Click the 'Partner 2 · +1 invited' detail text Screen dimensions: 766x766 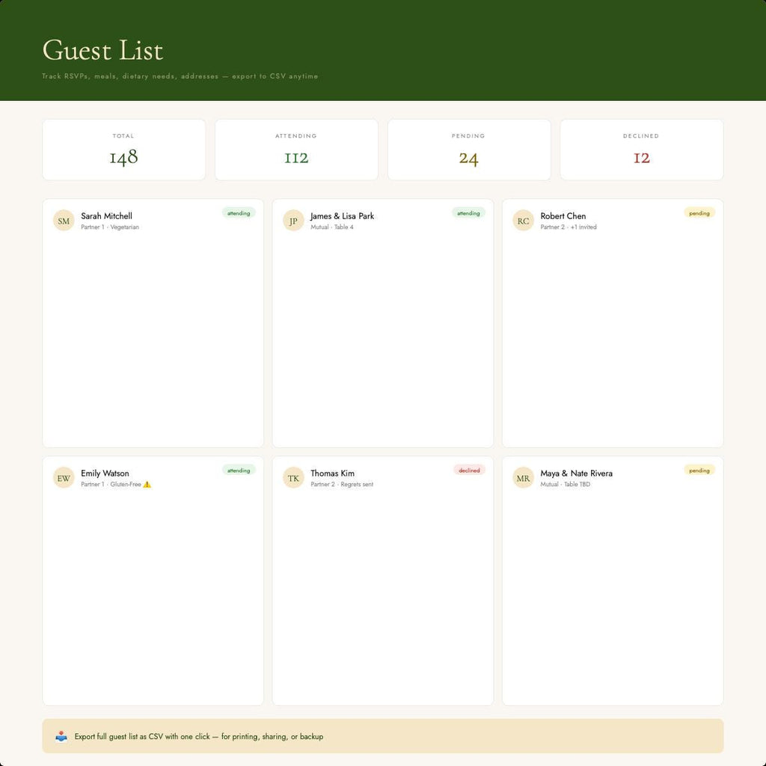pyautogui.click(x=569, y=227)
